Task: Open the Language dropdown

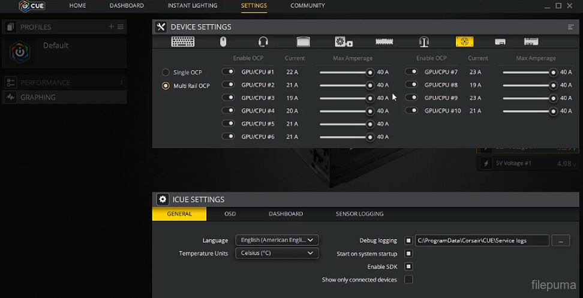Action: [x=277, y=240]
